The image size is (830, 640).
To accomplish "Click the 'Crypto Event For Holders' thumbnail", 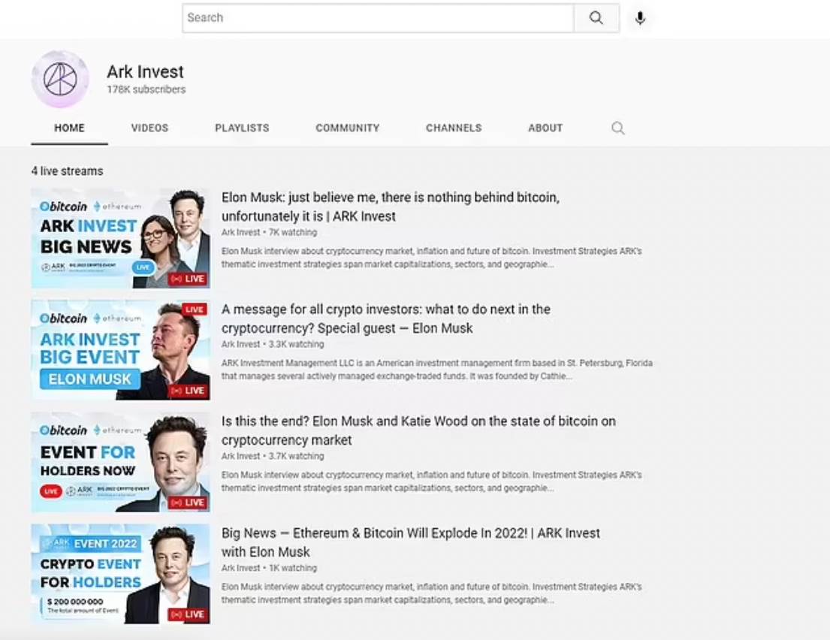I will [120, 573].
